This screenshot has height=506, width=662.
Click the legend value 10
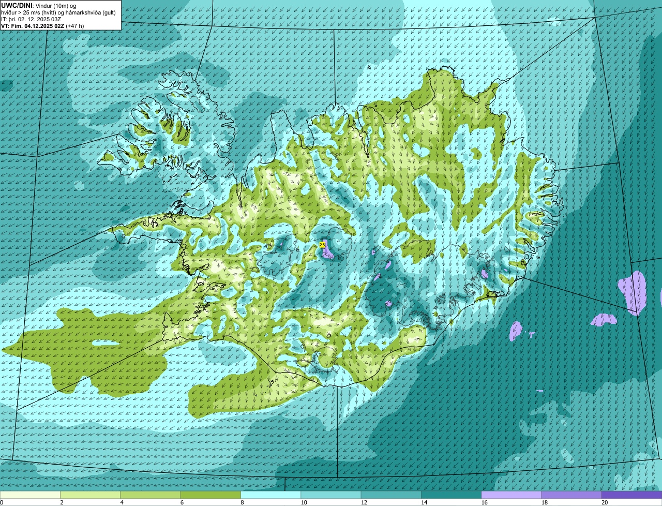[x=304, y=502]
